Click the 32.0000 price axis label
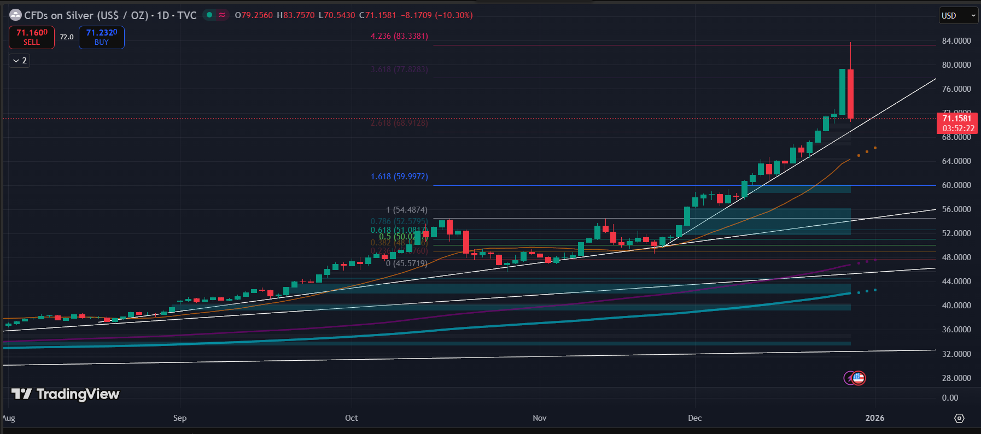The height and width of the screenshot is (434, 981). click(x=956, y=354)
